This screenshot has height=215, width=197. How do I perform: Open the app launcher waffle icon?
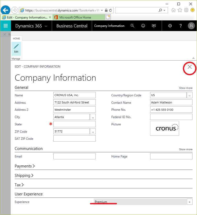(x=5, y=26)
